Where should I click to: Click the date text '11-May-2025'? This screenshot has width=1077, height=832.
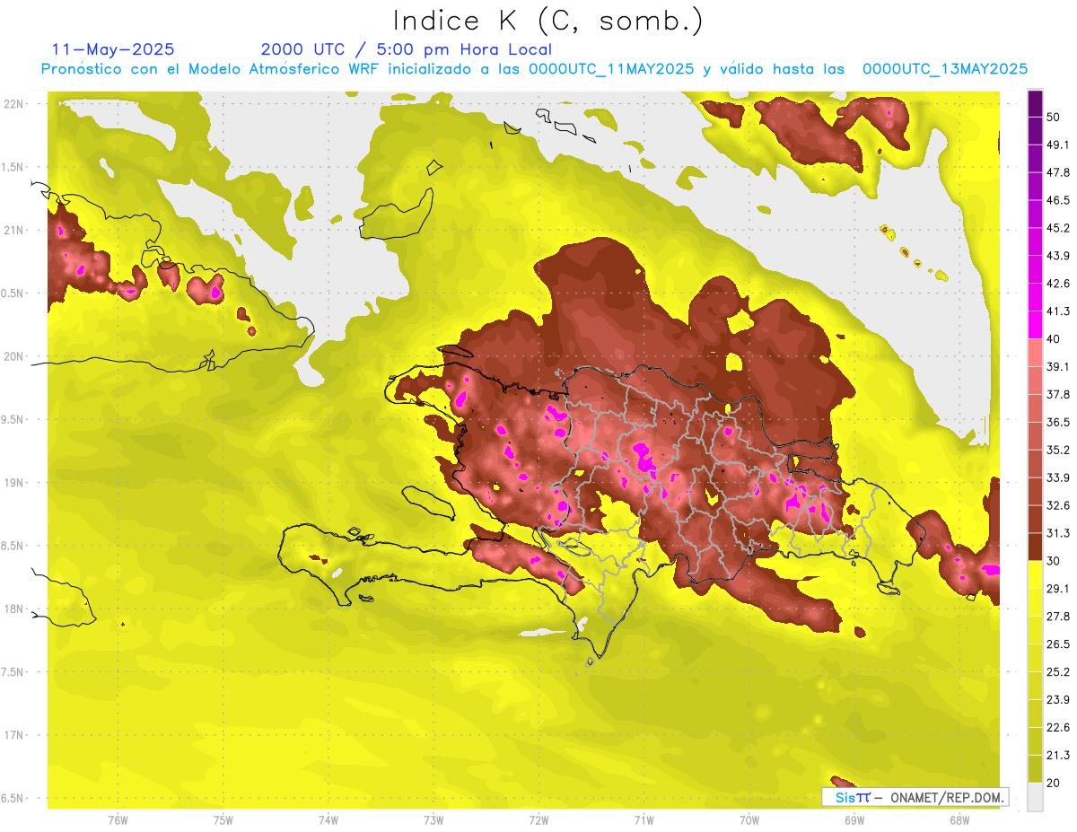(113, 49)
